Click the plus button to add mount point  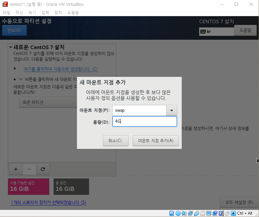[x=16, y=169]
